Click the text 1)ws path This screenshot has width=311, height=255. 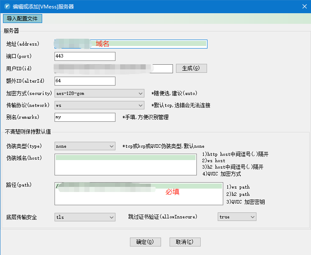click(238, 187)
